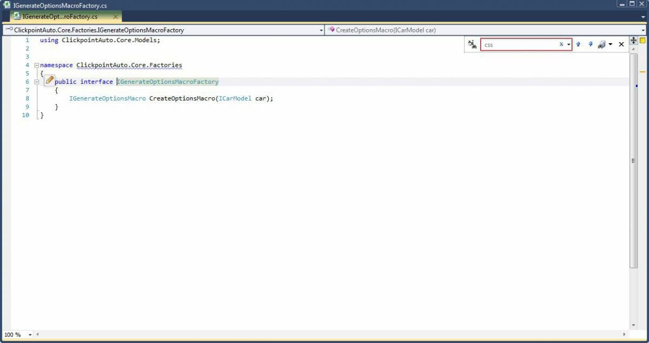Viewport: 649px width, 343px height.
Task: Click the editor split handle above scrollbar
Action: click(x=634, y=41)
